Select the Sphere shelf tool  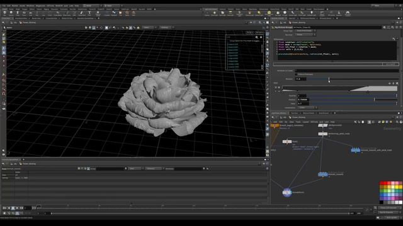[x=11, y=13]
